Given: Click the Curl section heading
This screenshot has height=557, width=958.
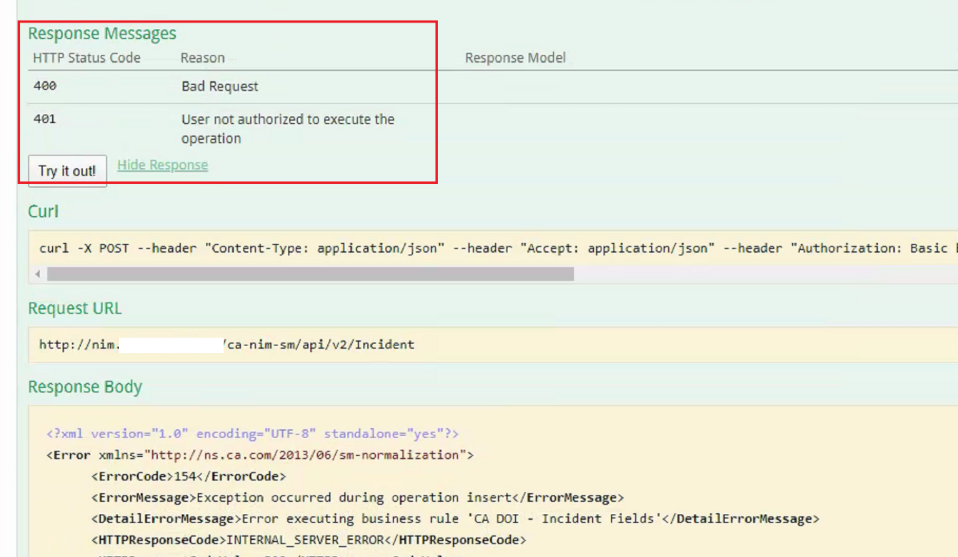Looking at the screenshot, I should [43, 212].
